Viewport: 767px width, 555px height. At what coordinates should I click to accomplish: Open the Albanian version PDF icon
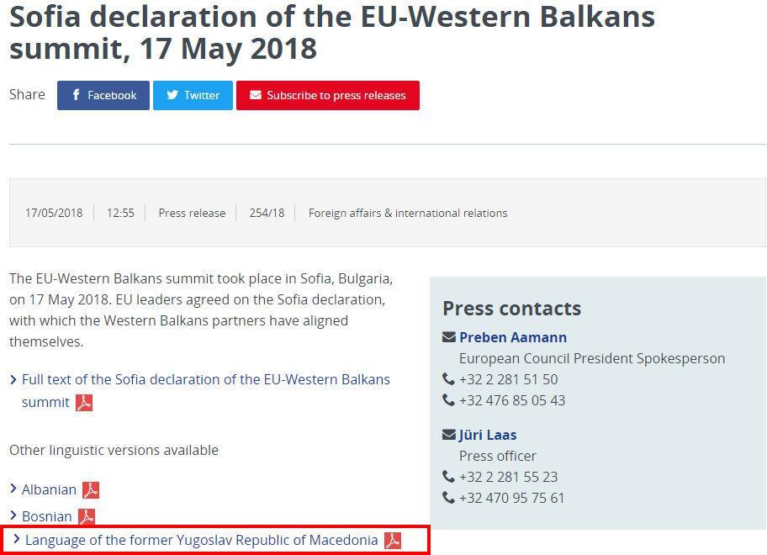tap(91, 490)
